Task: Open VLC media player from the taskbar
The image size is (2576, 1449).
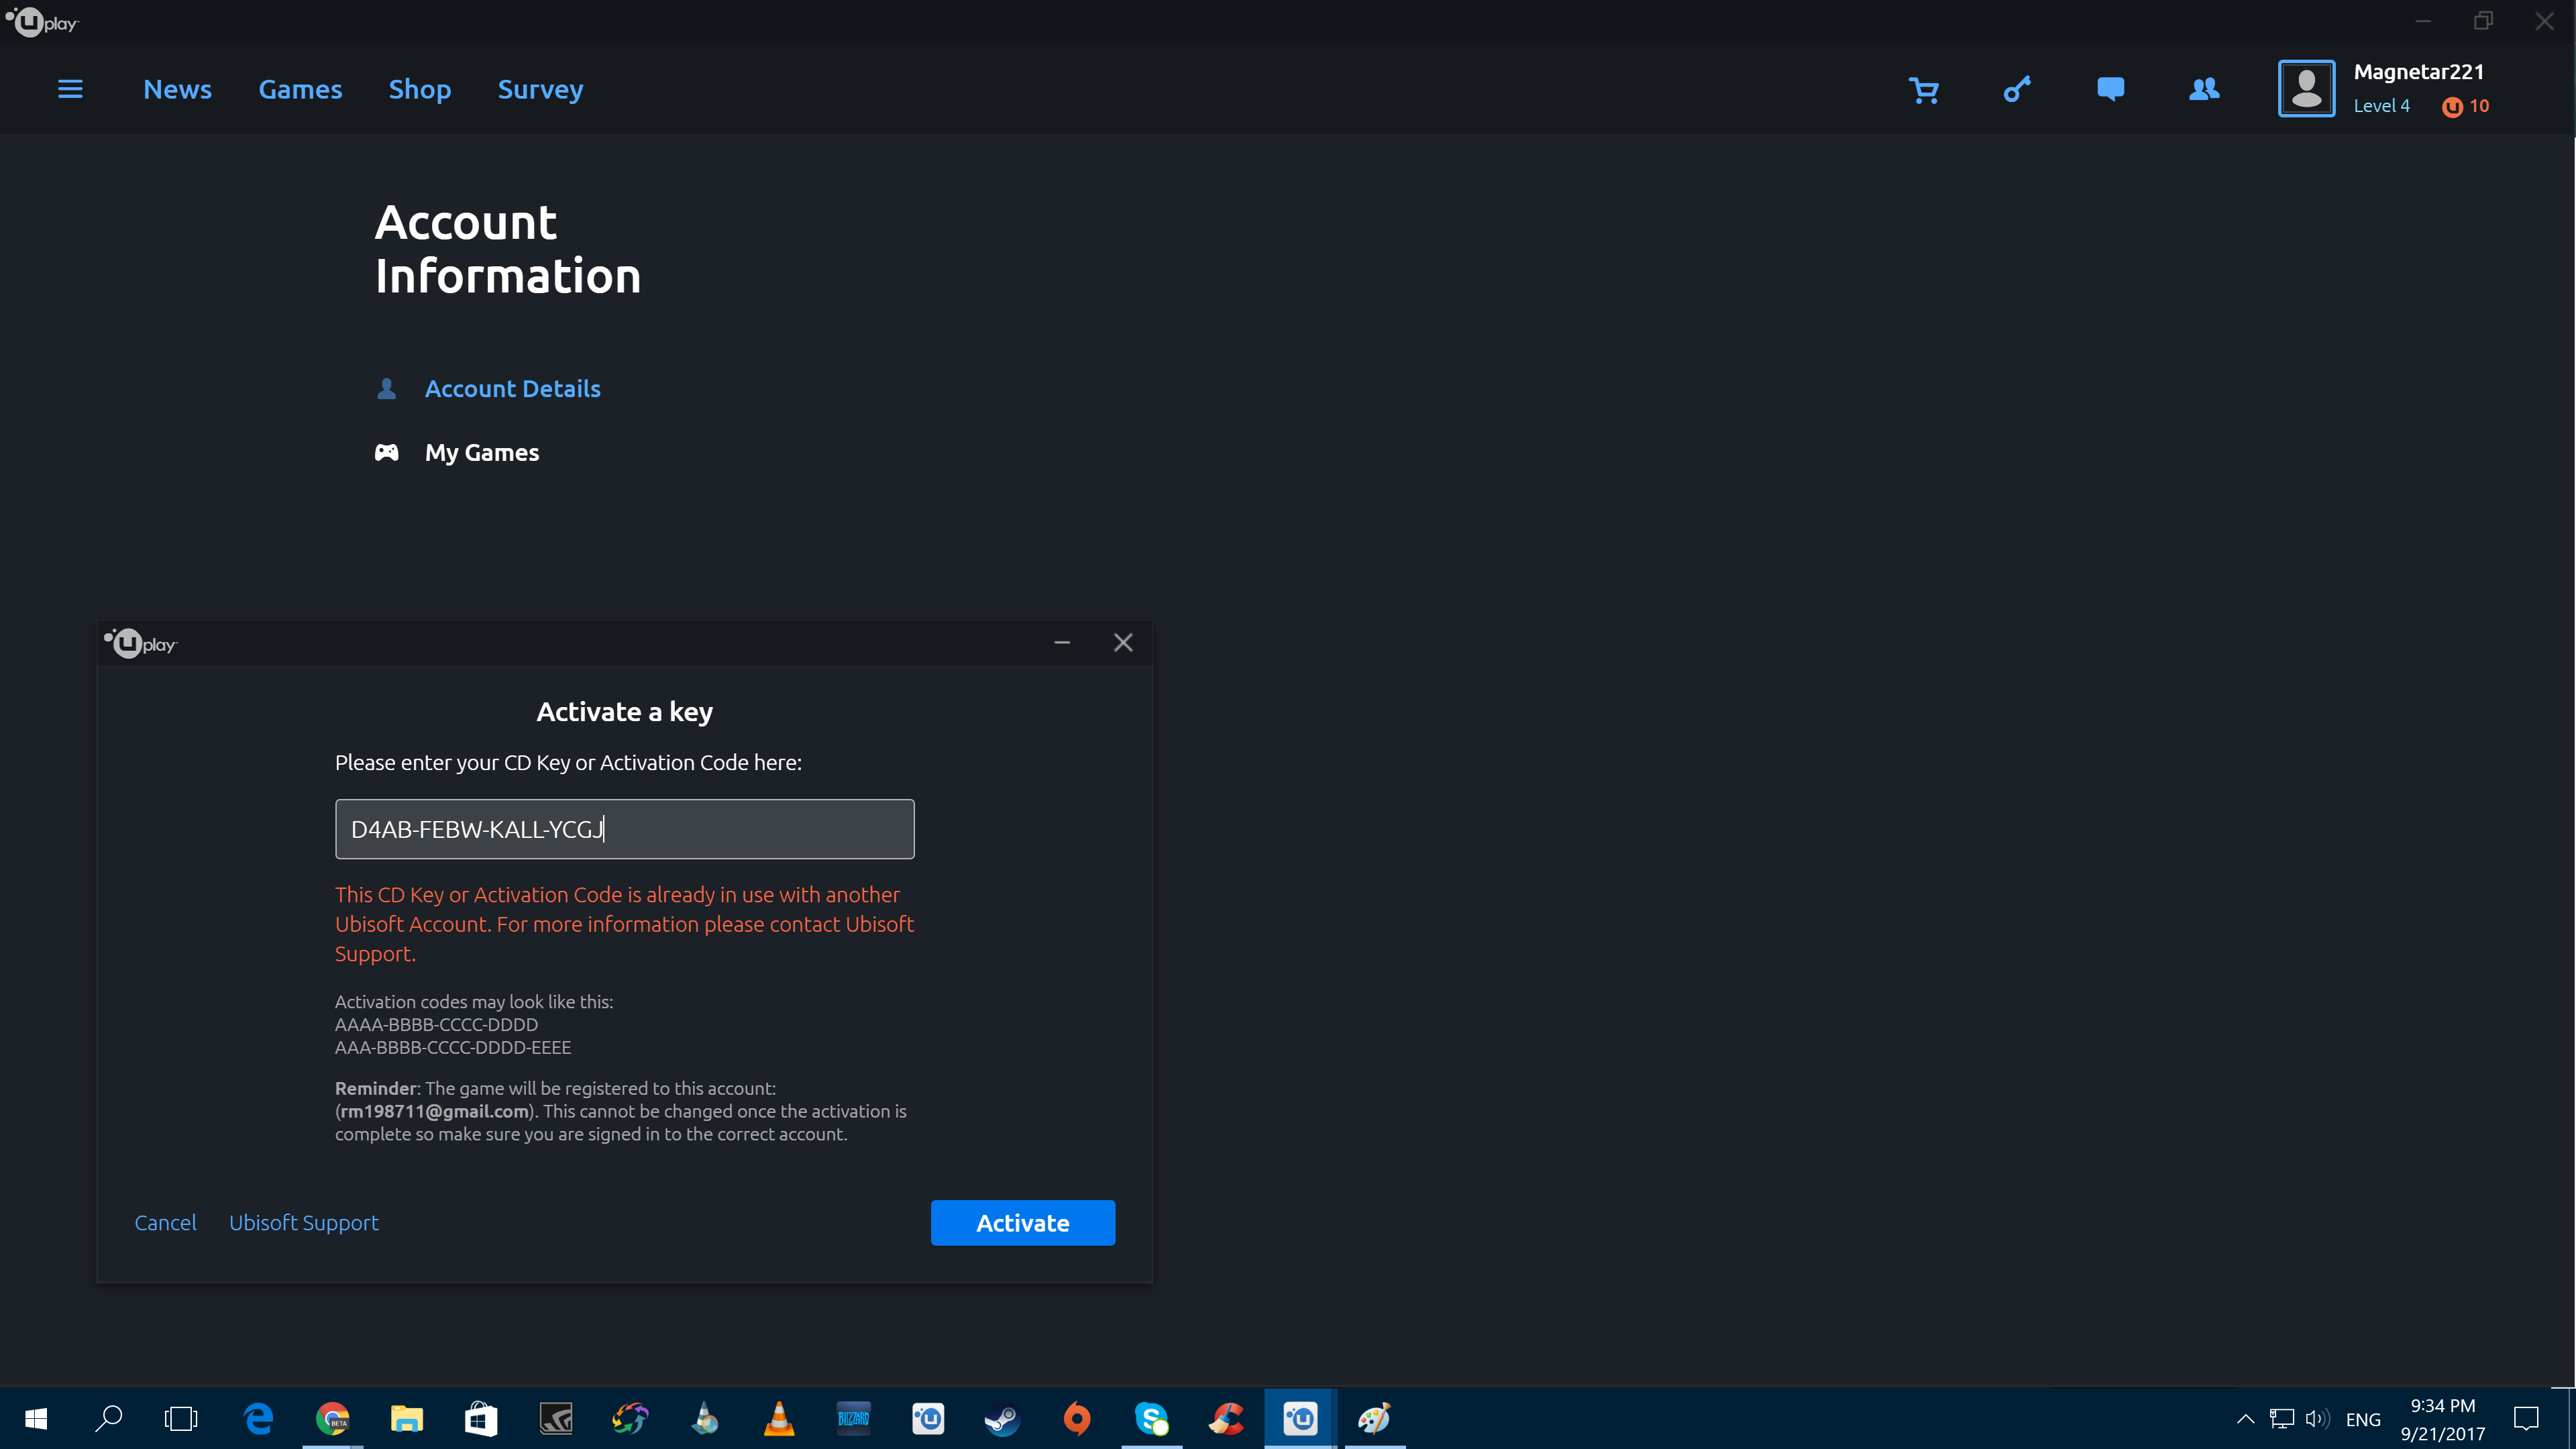Action: (x=779, y=1418)
